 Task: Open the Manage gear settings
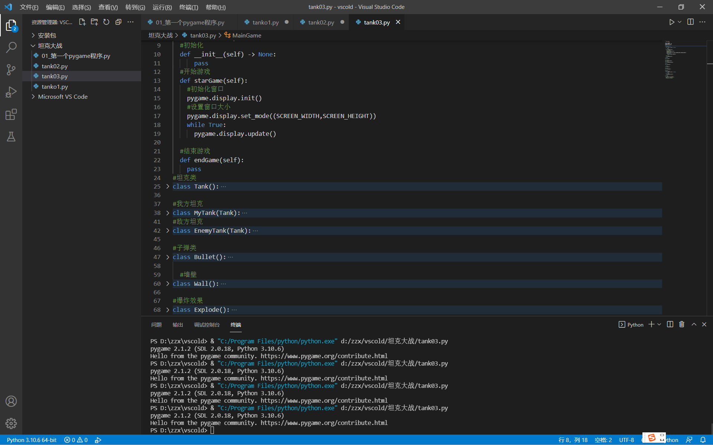pos(11,423)
